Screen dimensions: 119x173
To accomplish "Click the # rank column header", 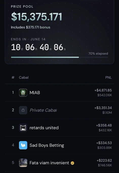I will coord(13,77).
